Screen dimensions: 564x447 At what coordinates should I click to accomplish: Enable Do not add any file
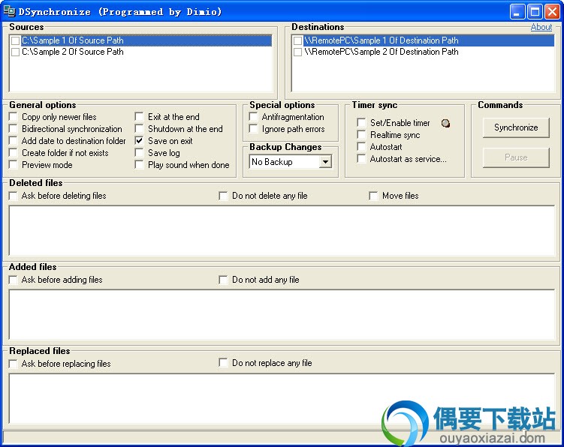(x=223, y=280)
